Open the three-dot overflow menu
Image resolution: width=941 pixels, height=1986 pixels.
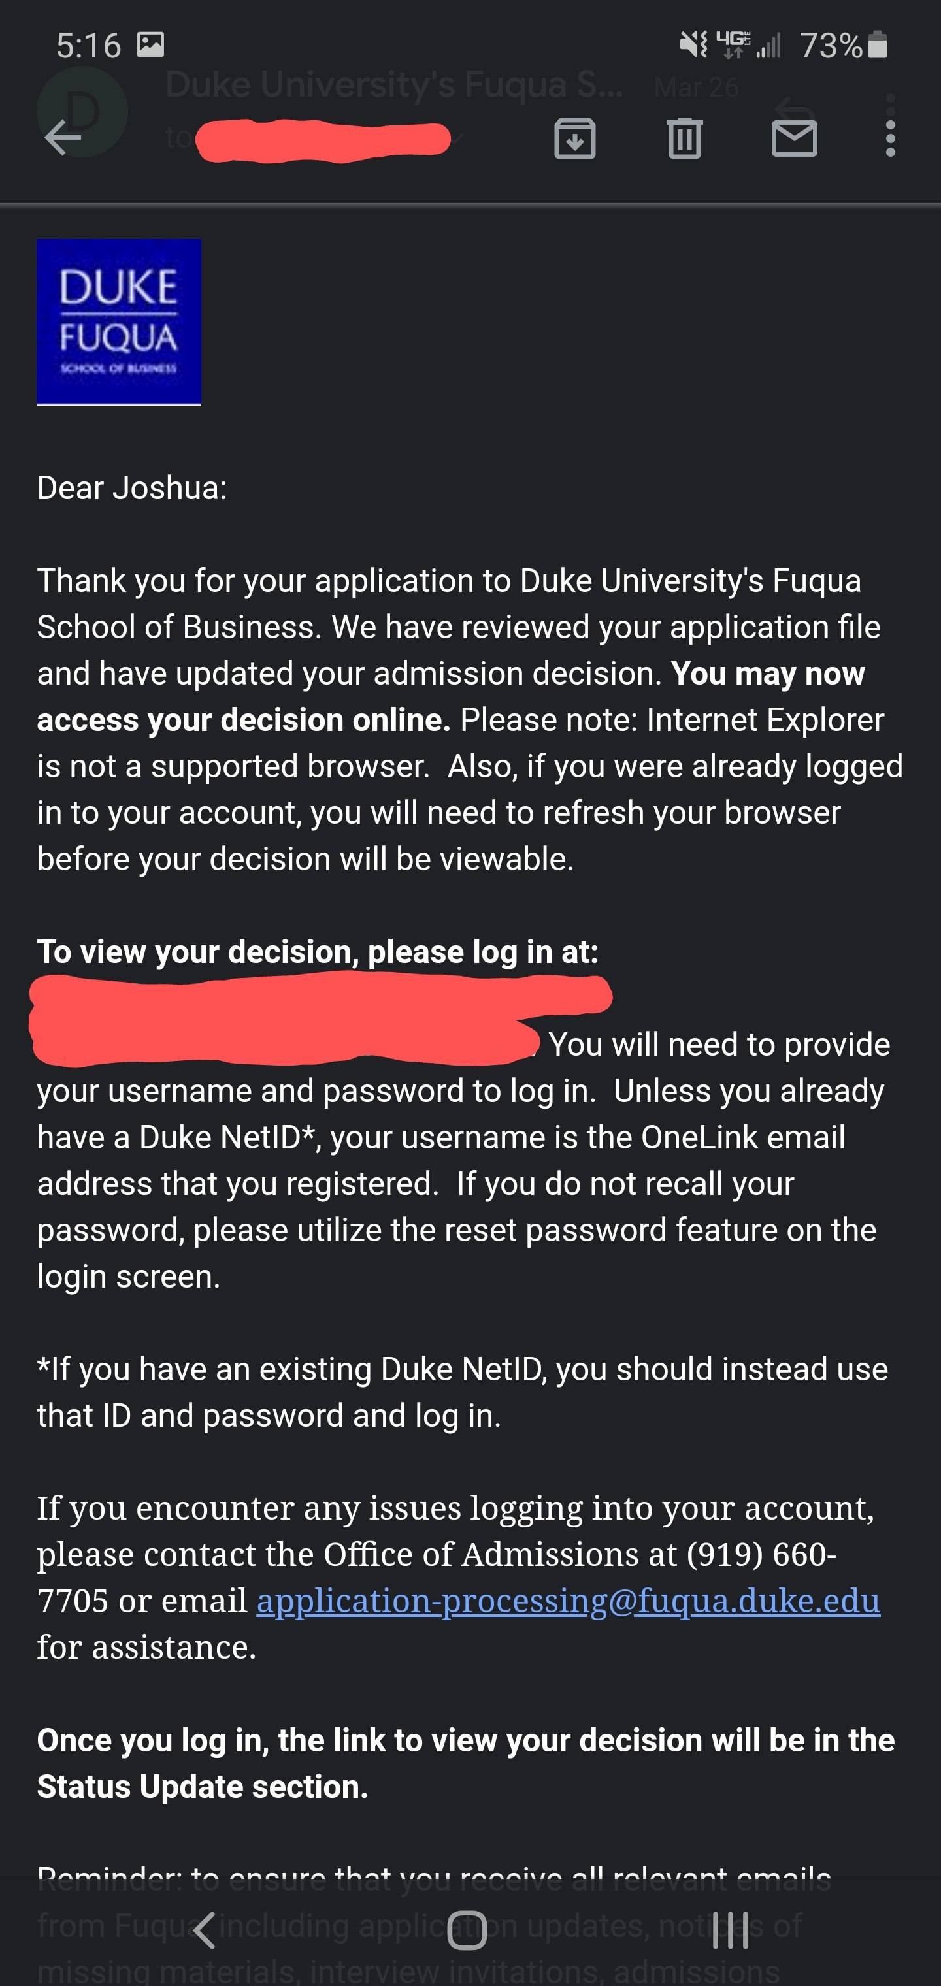[x=890, y=138]
